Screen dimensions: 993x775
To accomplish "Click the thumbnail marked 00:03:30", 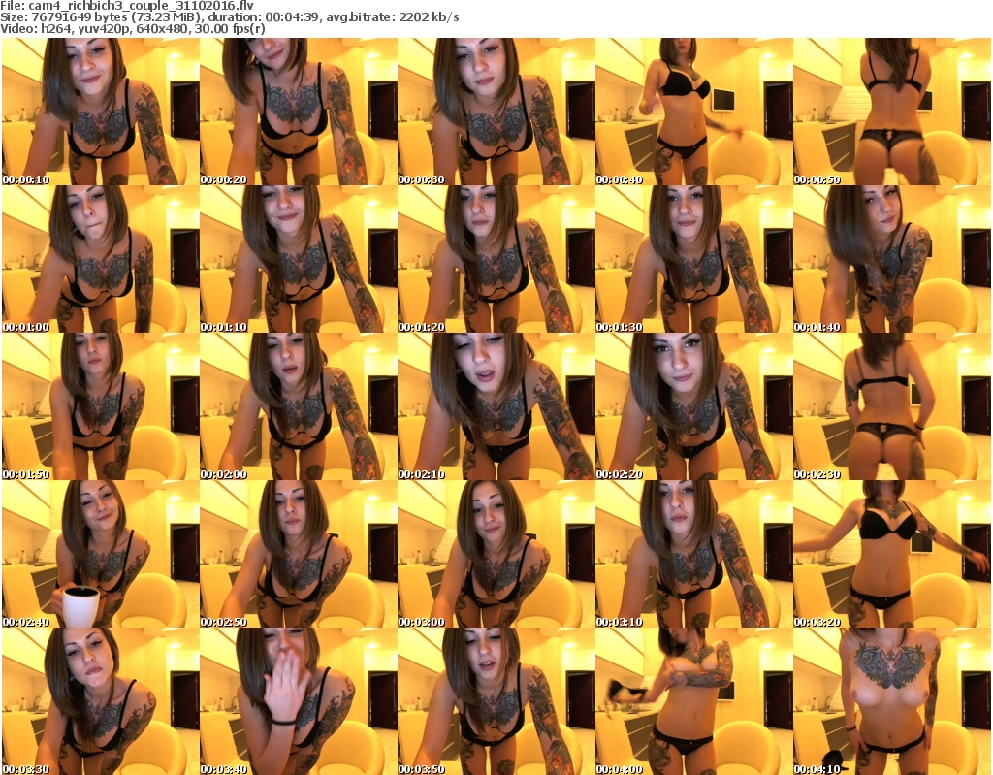I will [x=100, y=701].
